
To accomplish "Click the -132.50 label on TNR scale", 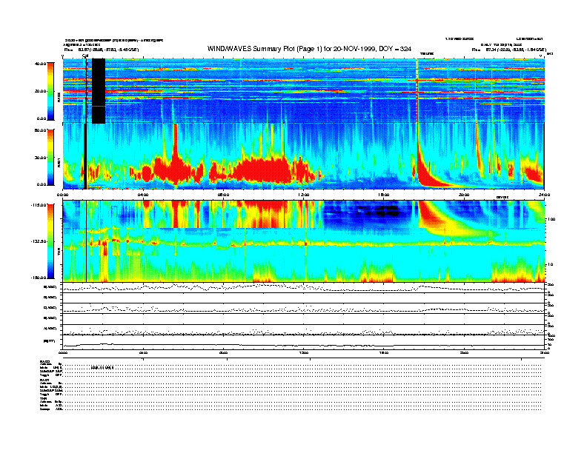I will tap(39, 241).
